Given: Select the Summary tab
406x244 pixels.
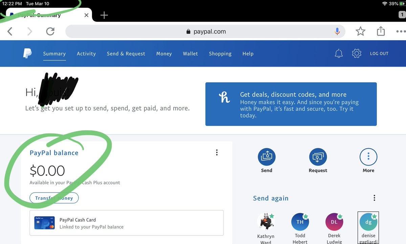Looking at the screenshot, I should tap(54, 53).
